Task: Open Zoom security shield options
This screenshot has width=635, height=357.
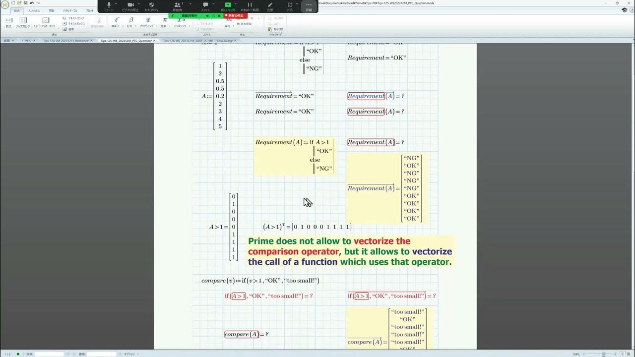Action: 151,6
